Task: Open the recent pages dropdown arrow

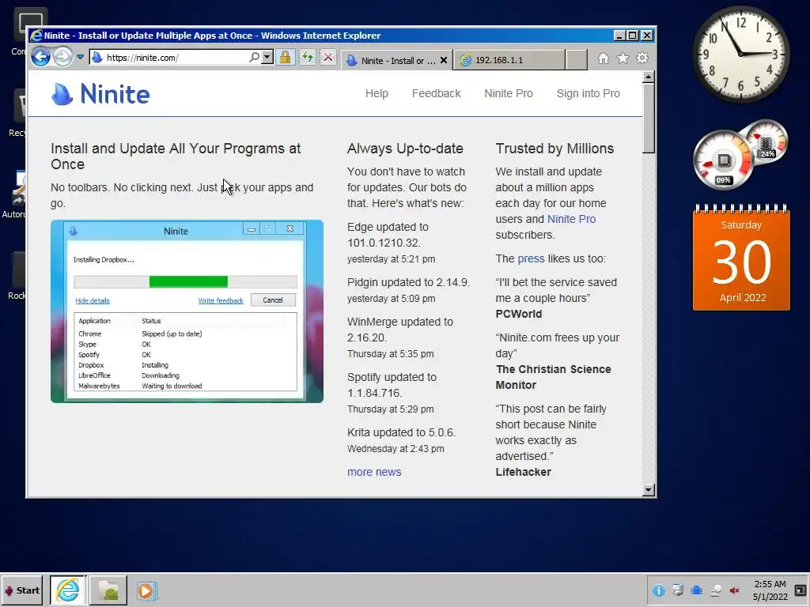Action: 80,57
